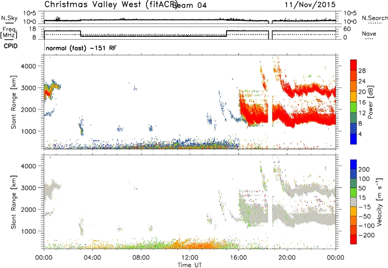Viewport: 388px width, 268px height.
Task: Click the '1000' tick of velocity panel
Action: pos(28,231)
